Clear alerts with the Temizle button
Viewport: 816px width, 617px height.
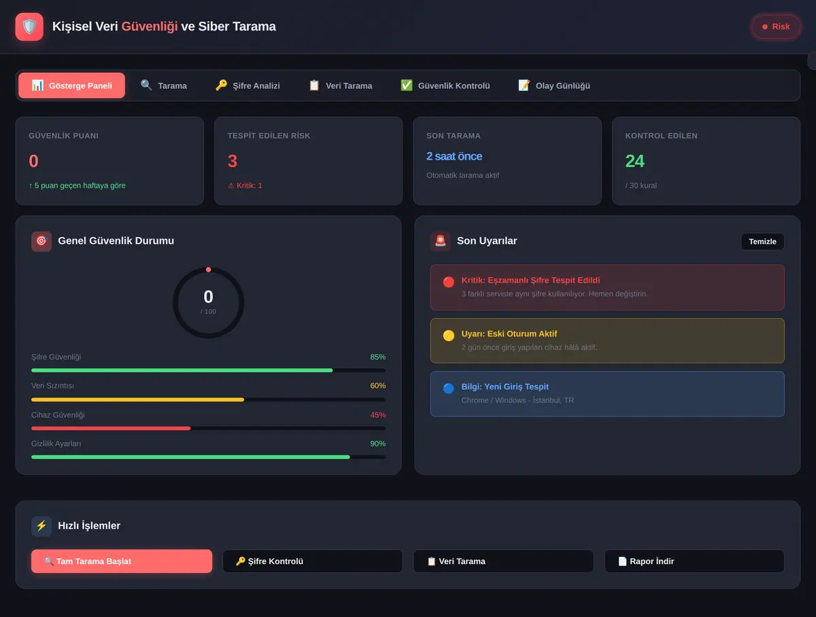[x=762, y=242]
